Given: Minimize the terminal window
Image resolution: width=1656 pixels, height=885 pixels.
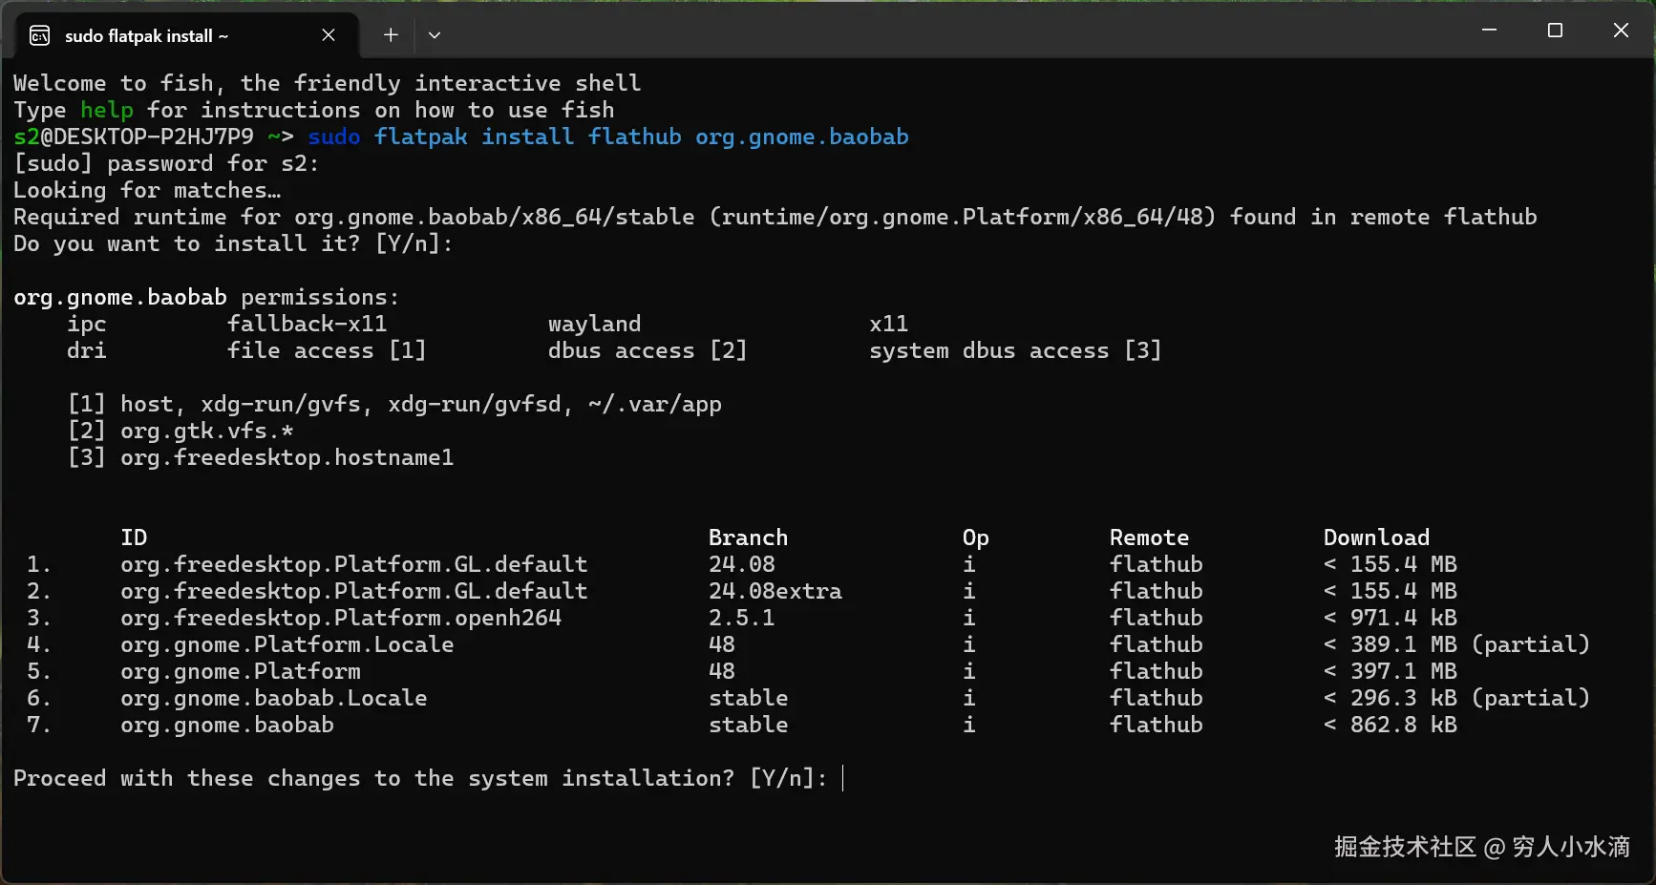Looking at the screenshot, I should 1489,31.
